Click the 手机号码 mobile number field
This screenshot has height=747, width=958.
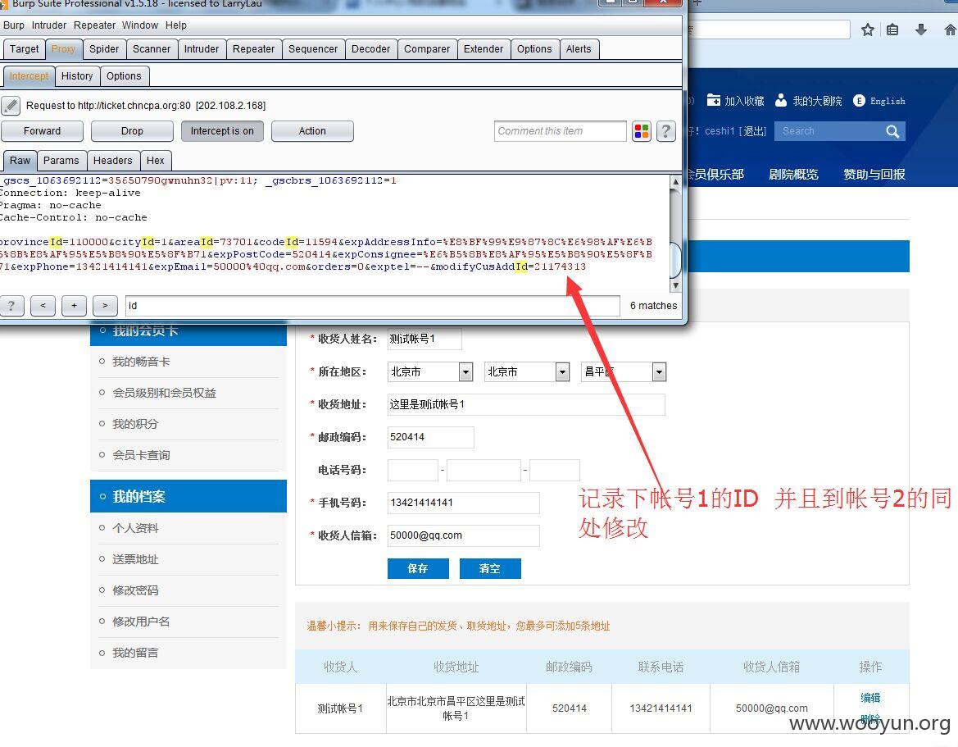463,503
